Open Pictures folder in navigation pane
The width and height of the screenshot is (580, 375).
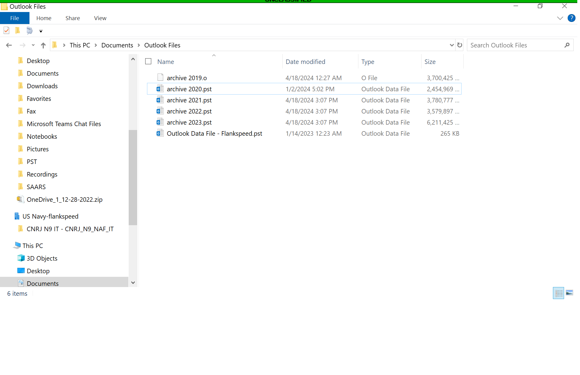[x=38, y=149]
